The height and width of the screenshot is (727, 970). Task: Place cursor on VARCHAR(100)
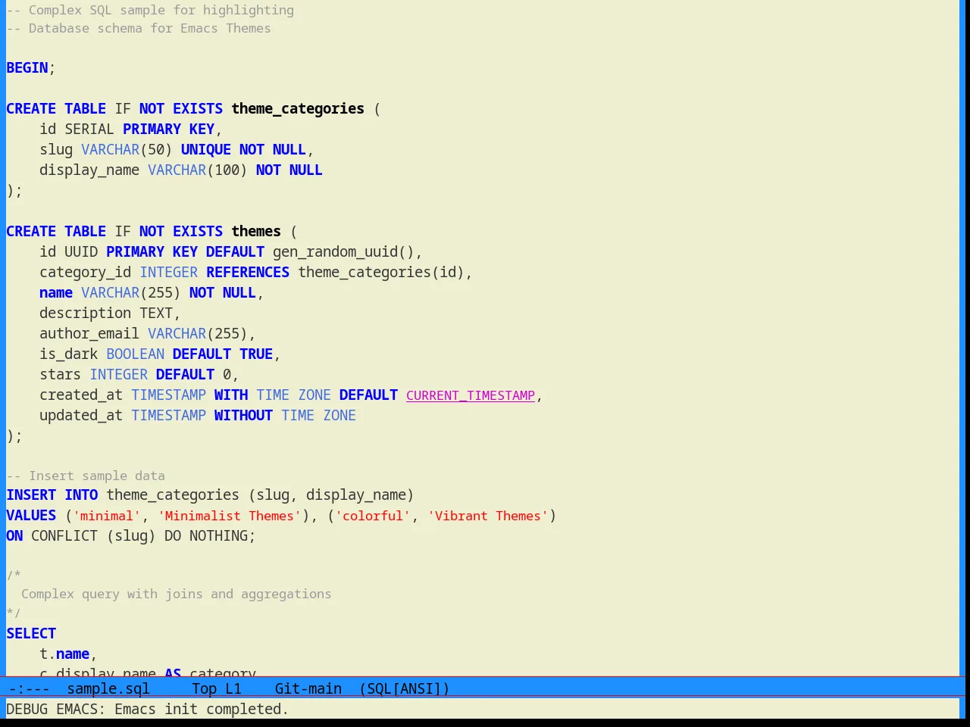(198, 170)
